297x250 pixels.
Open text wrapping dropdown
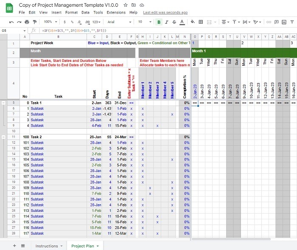click(x=247, y=22)
